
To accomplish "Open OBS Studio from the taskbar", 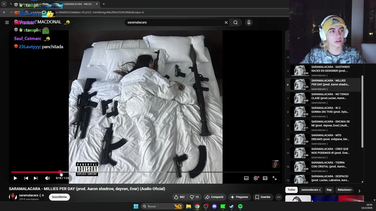I will pos(206,206).
